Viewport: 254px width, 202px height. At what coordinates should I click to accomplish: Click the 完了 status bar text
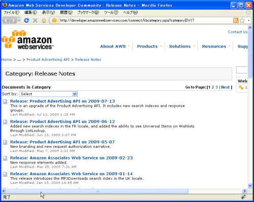point(7,197)
